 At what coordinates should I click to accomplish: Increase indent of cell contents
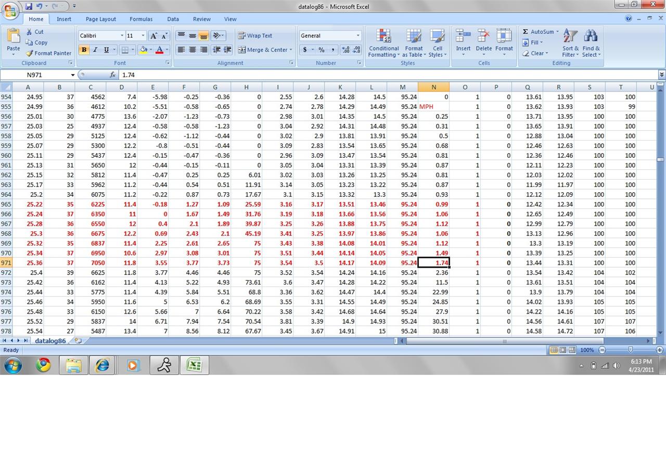coord(227,50)
